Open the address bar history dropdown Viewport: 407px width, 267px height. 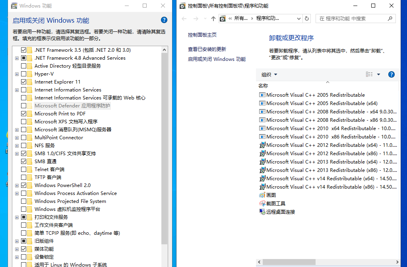click(x=299, y=18)
